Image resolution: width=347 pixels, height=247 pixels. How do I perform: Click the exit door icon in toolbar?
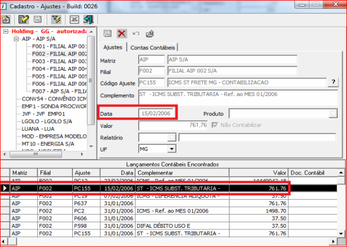pyautogui.click(x=88, y=19)
